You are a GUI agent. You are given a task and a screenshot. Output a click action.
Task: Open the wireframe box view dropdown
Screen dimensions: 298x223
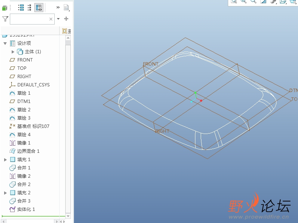[283, 2]
